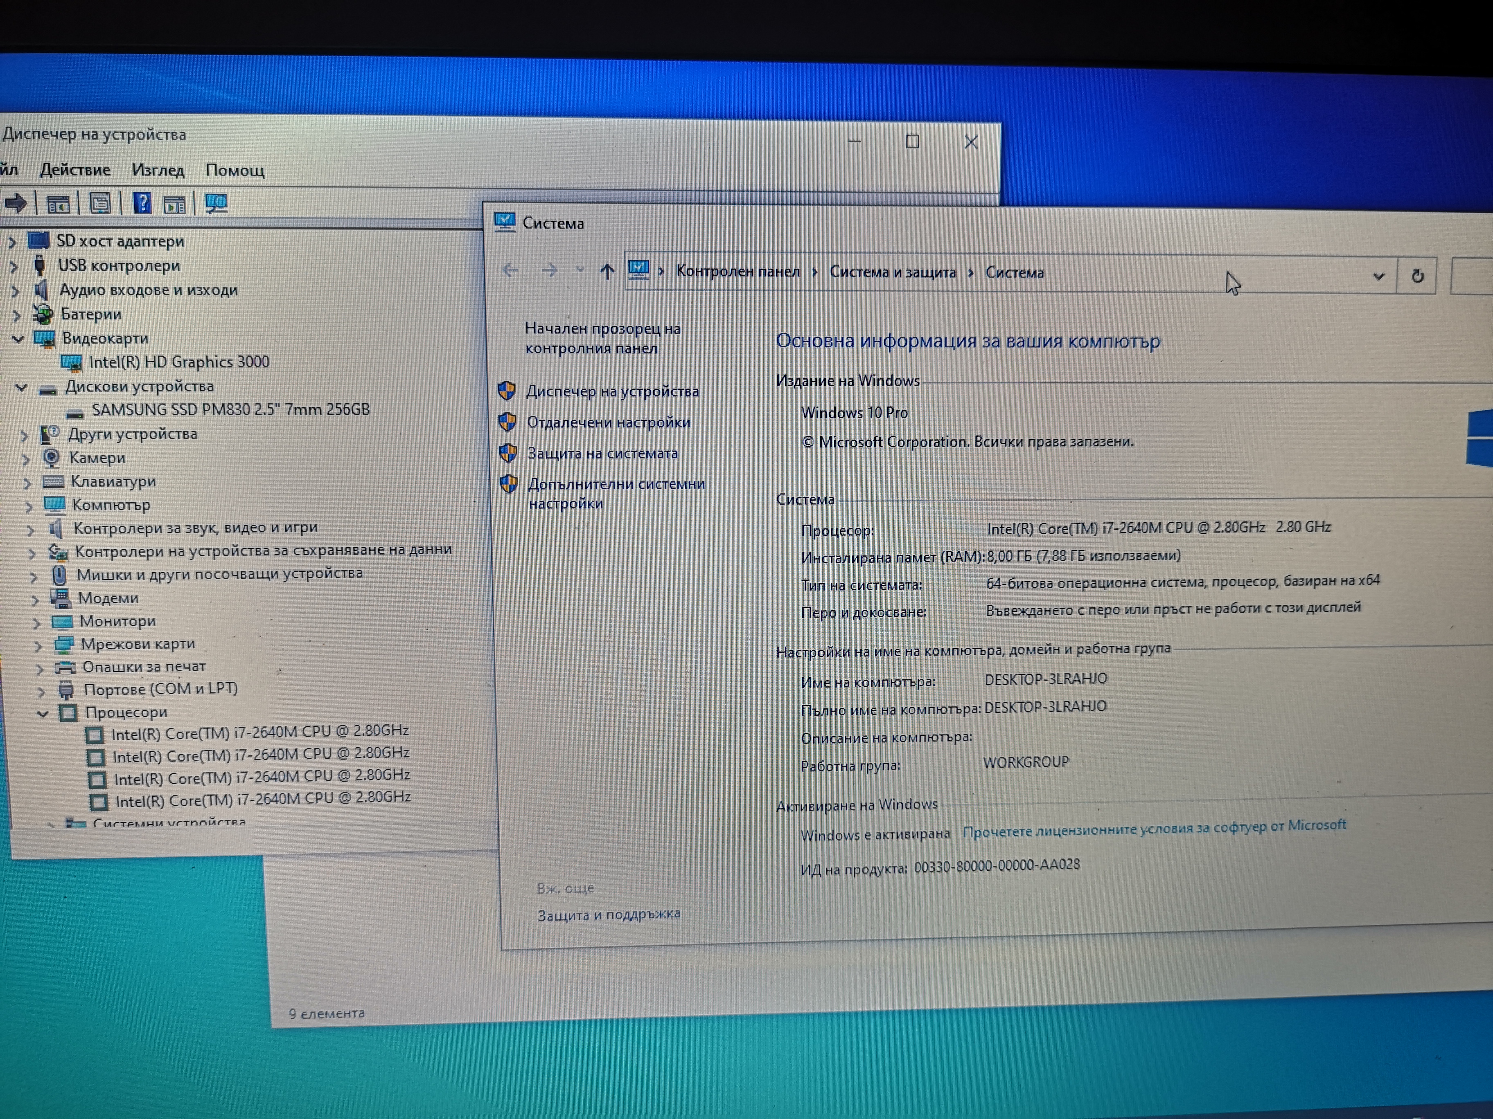The height and width of the screenshot is (1119, 1493).
Task: Select the last Intel Core i7-2640M processor entry
Action: click(263, 799)
